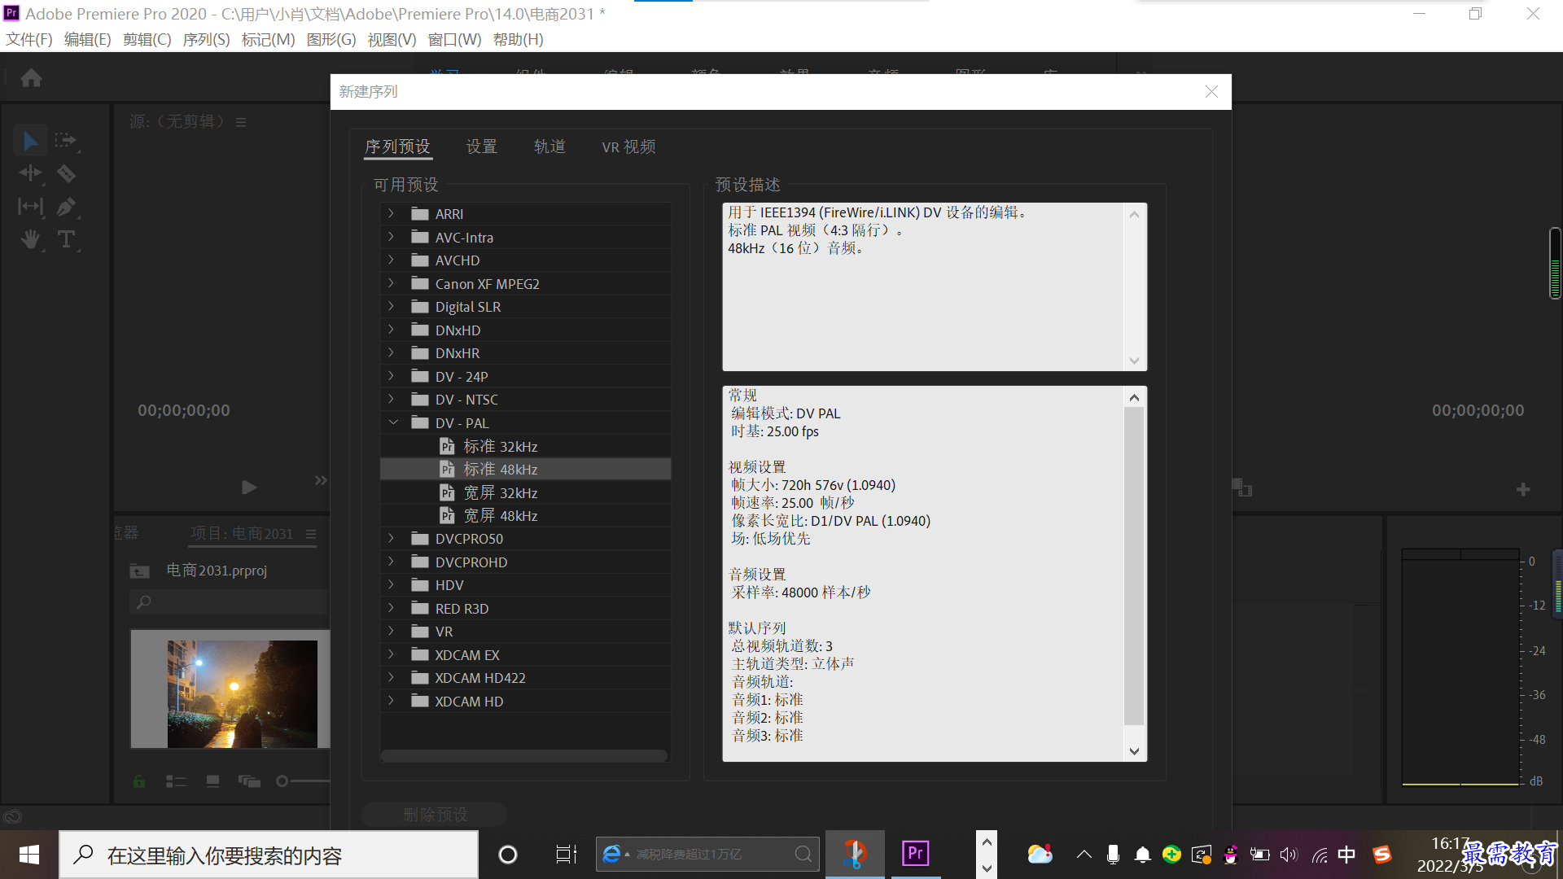Image resolution: width=1563 pixels, height=879 pixels.
Task: Open Premiere Pro taskbar icon
Action: coord(916,854)
